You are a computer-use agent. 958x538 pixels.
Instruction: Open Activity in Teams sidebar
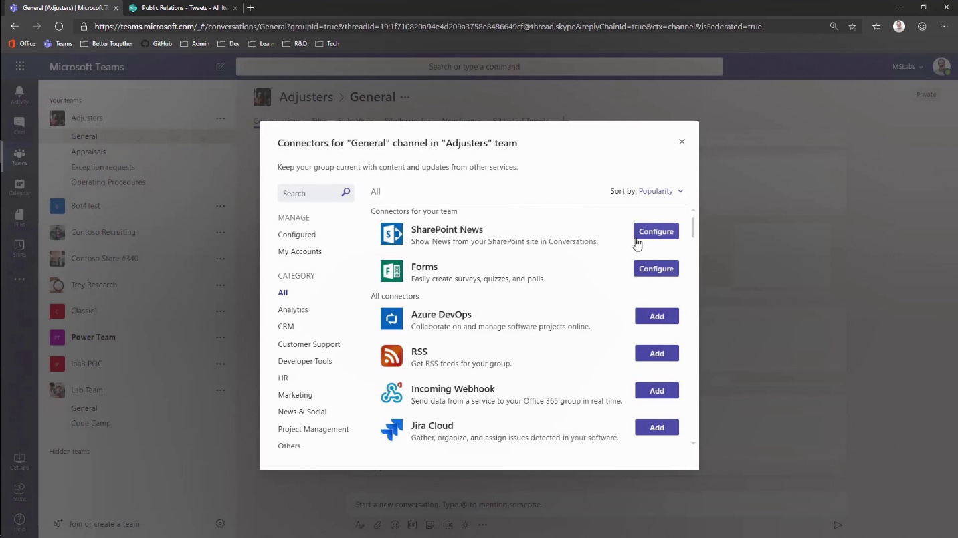(x=19, y=94)
